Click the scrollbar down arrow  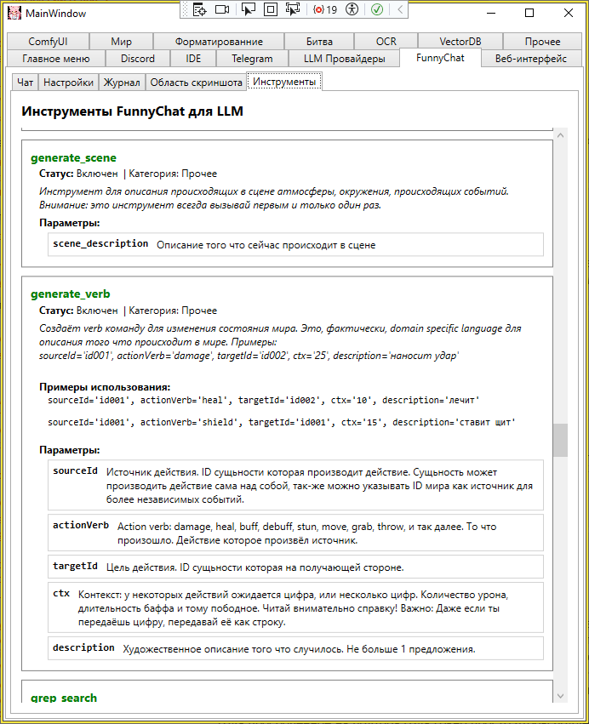pyautogui.click(x=559, y=697)
